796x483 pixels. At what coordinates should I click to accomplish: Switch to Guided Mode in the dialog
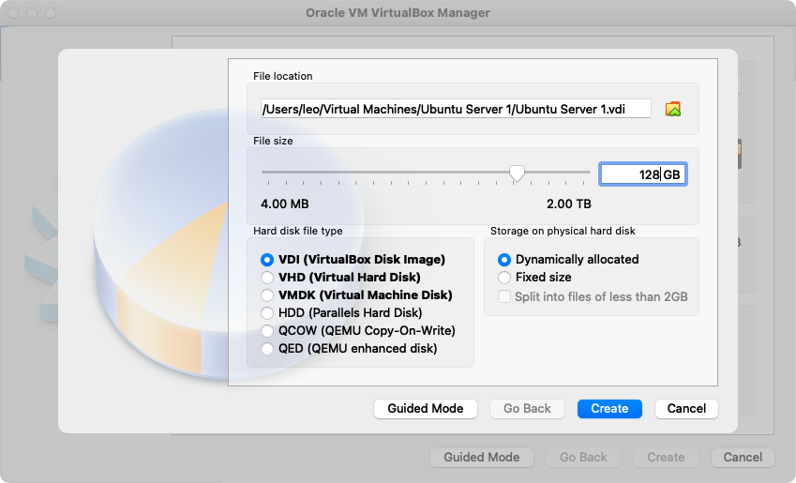point(426,409)
